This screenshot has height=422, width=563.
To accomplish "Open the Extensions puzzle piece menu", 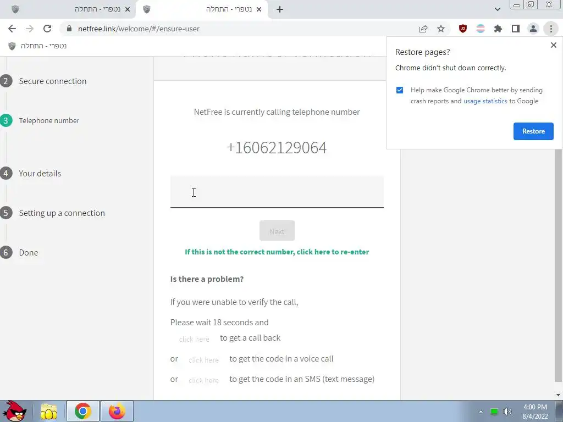I will [x=498, y=29].
